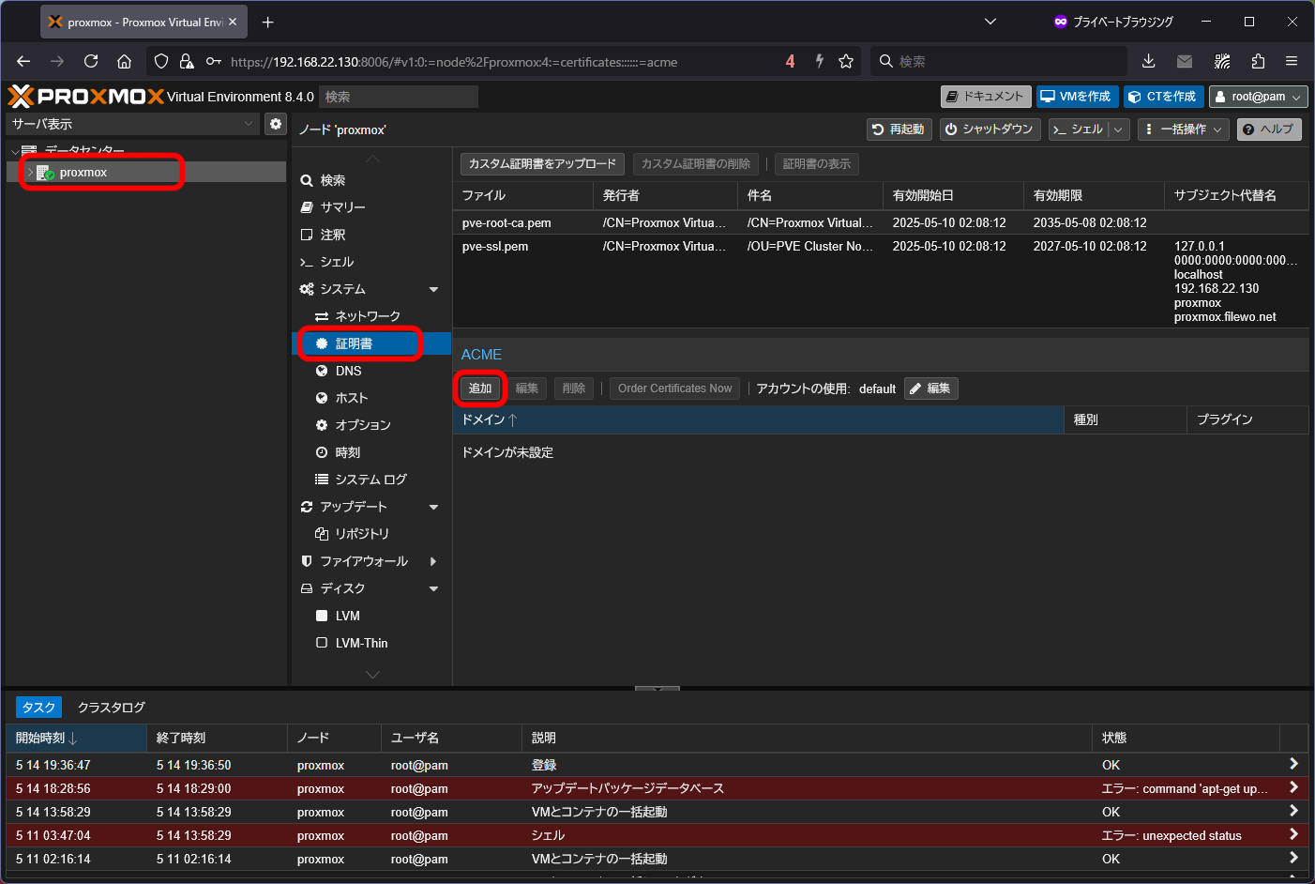This screenshot has width=1315, height=884.
Task: Collapse bottom log panel splitter handle
Action: 657,688
